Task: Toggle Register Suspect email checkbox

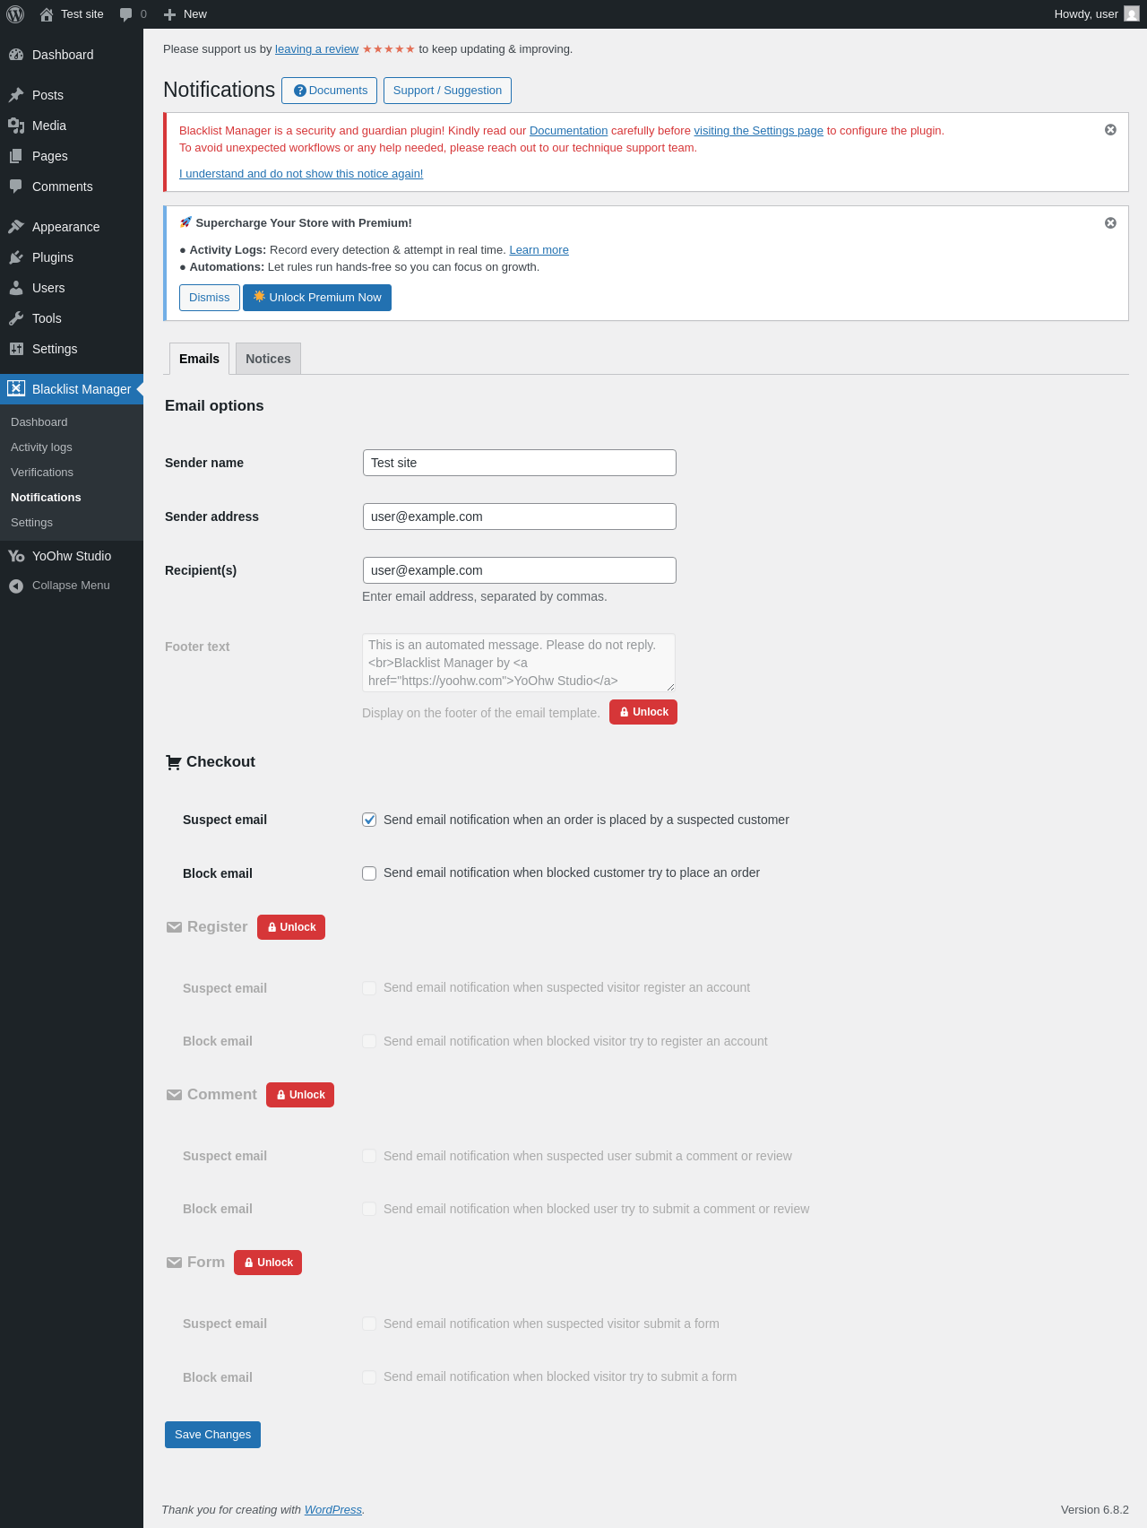Action: [369, 988]
